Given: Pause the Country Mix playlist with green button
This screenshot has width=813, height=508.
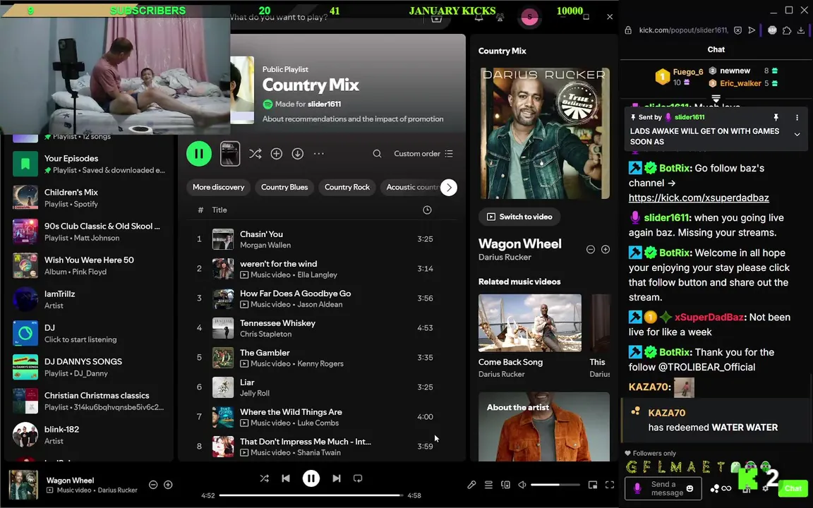Looking at the screenshot, I should [198, 153].
